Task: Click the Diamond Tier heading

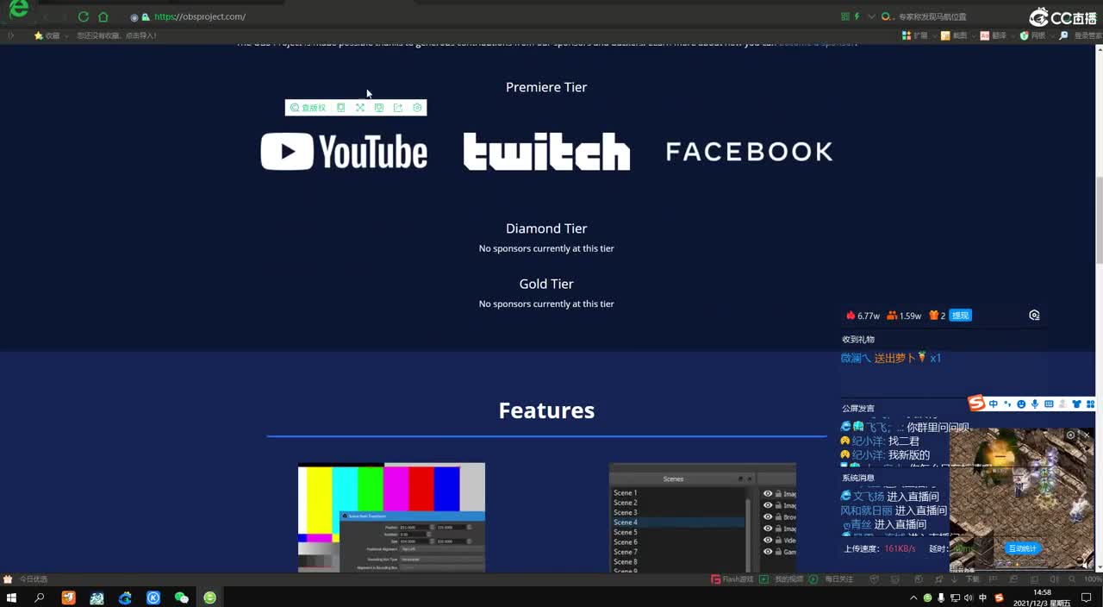Action: point(546,228)
